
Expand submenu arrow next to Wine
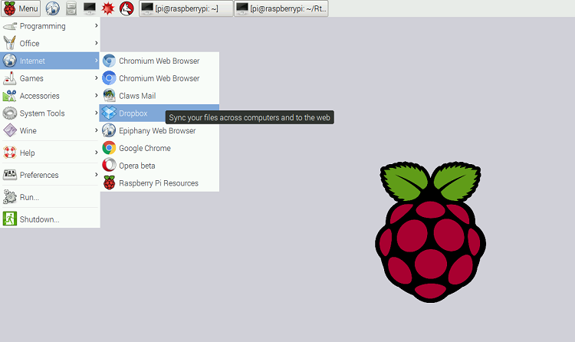(x=96, y=130)
